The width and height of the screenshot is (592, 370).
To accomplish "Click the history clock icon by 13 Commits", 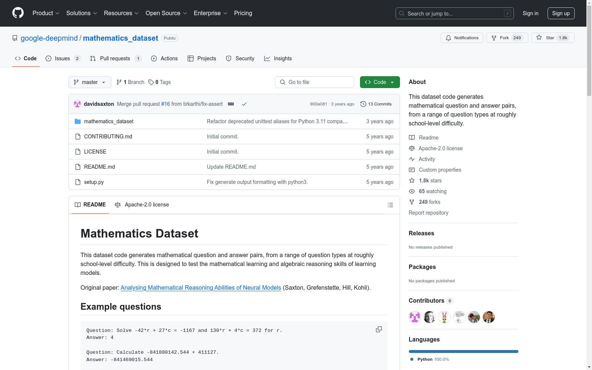I will (363, 104).
